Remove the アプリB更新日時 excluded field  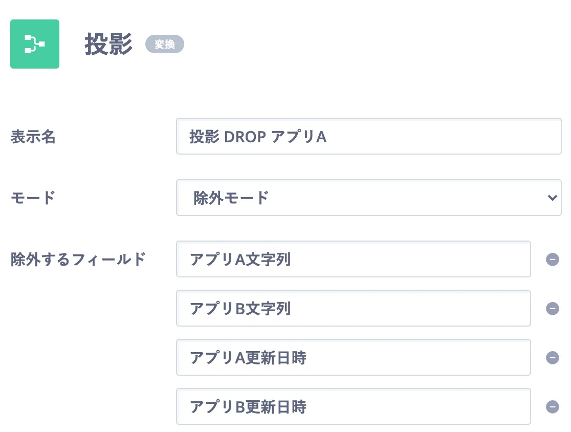pyautogui.click(x=552, y=407)
